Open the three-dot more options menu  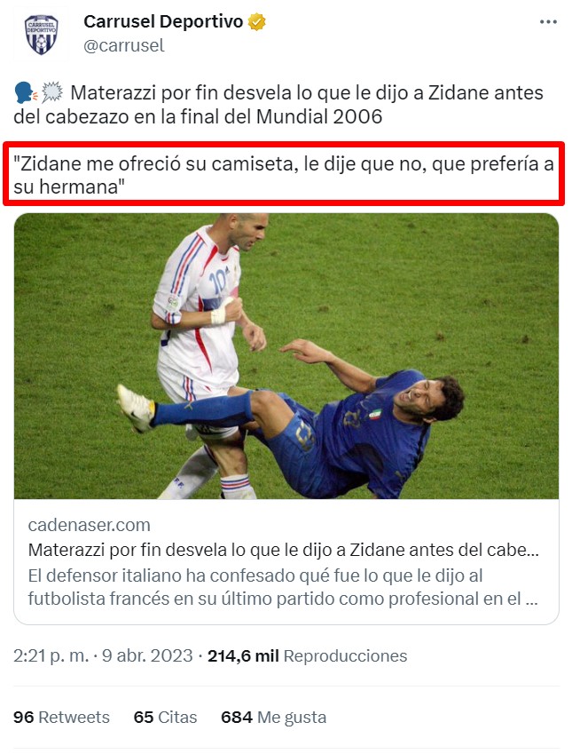coord(548,22)
